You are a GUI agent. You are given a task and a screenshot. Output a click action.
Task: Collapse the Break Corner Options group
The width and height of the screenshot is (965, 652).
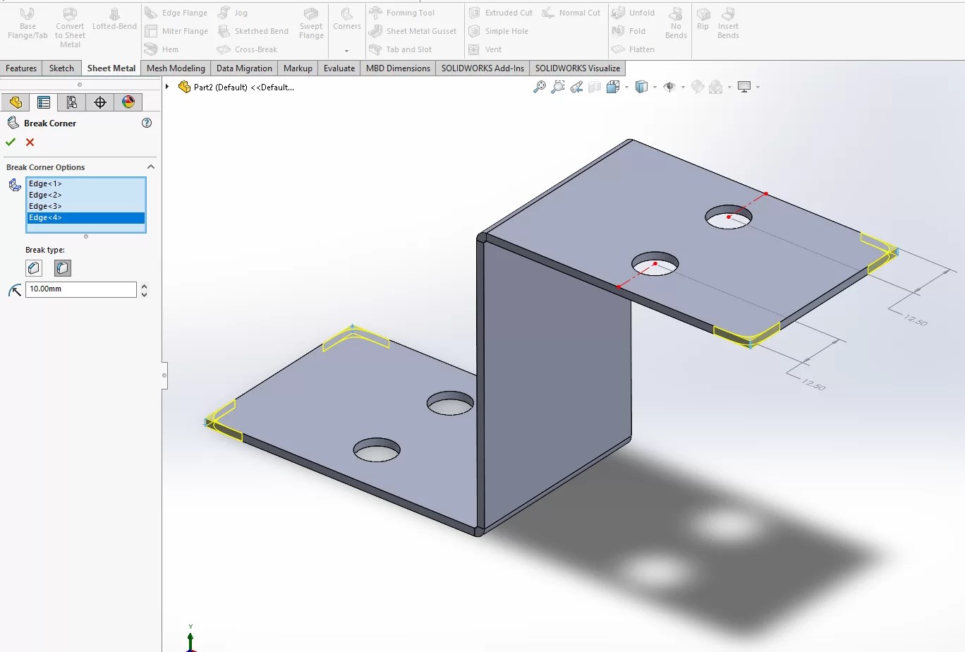point(151,167)
